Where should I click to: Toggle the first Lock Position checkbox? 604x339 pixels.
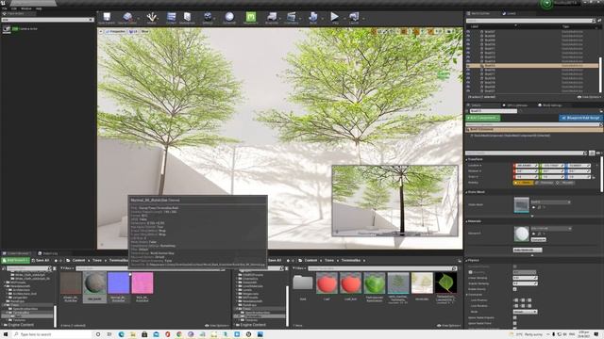pos(516,300)
